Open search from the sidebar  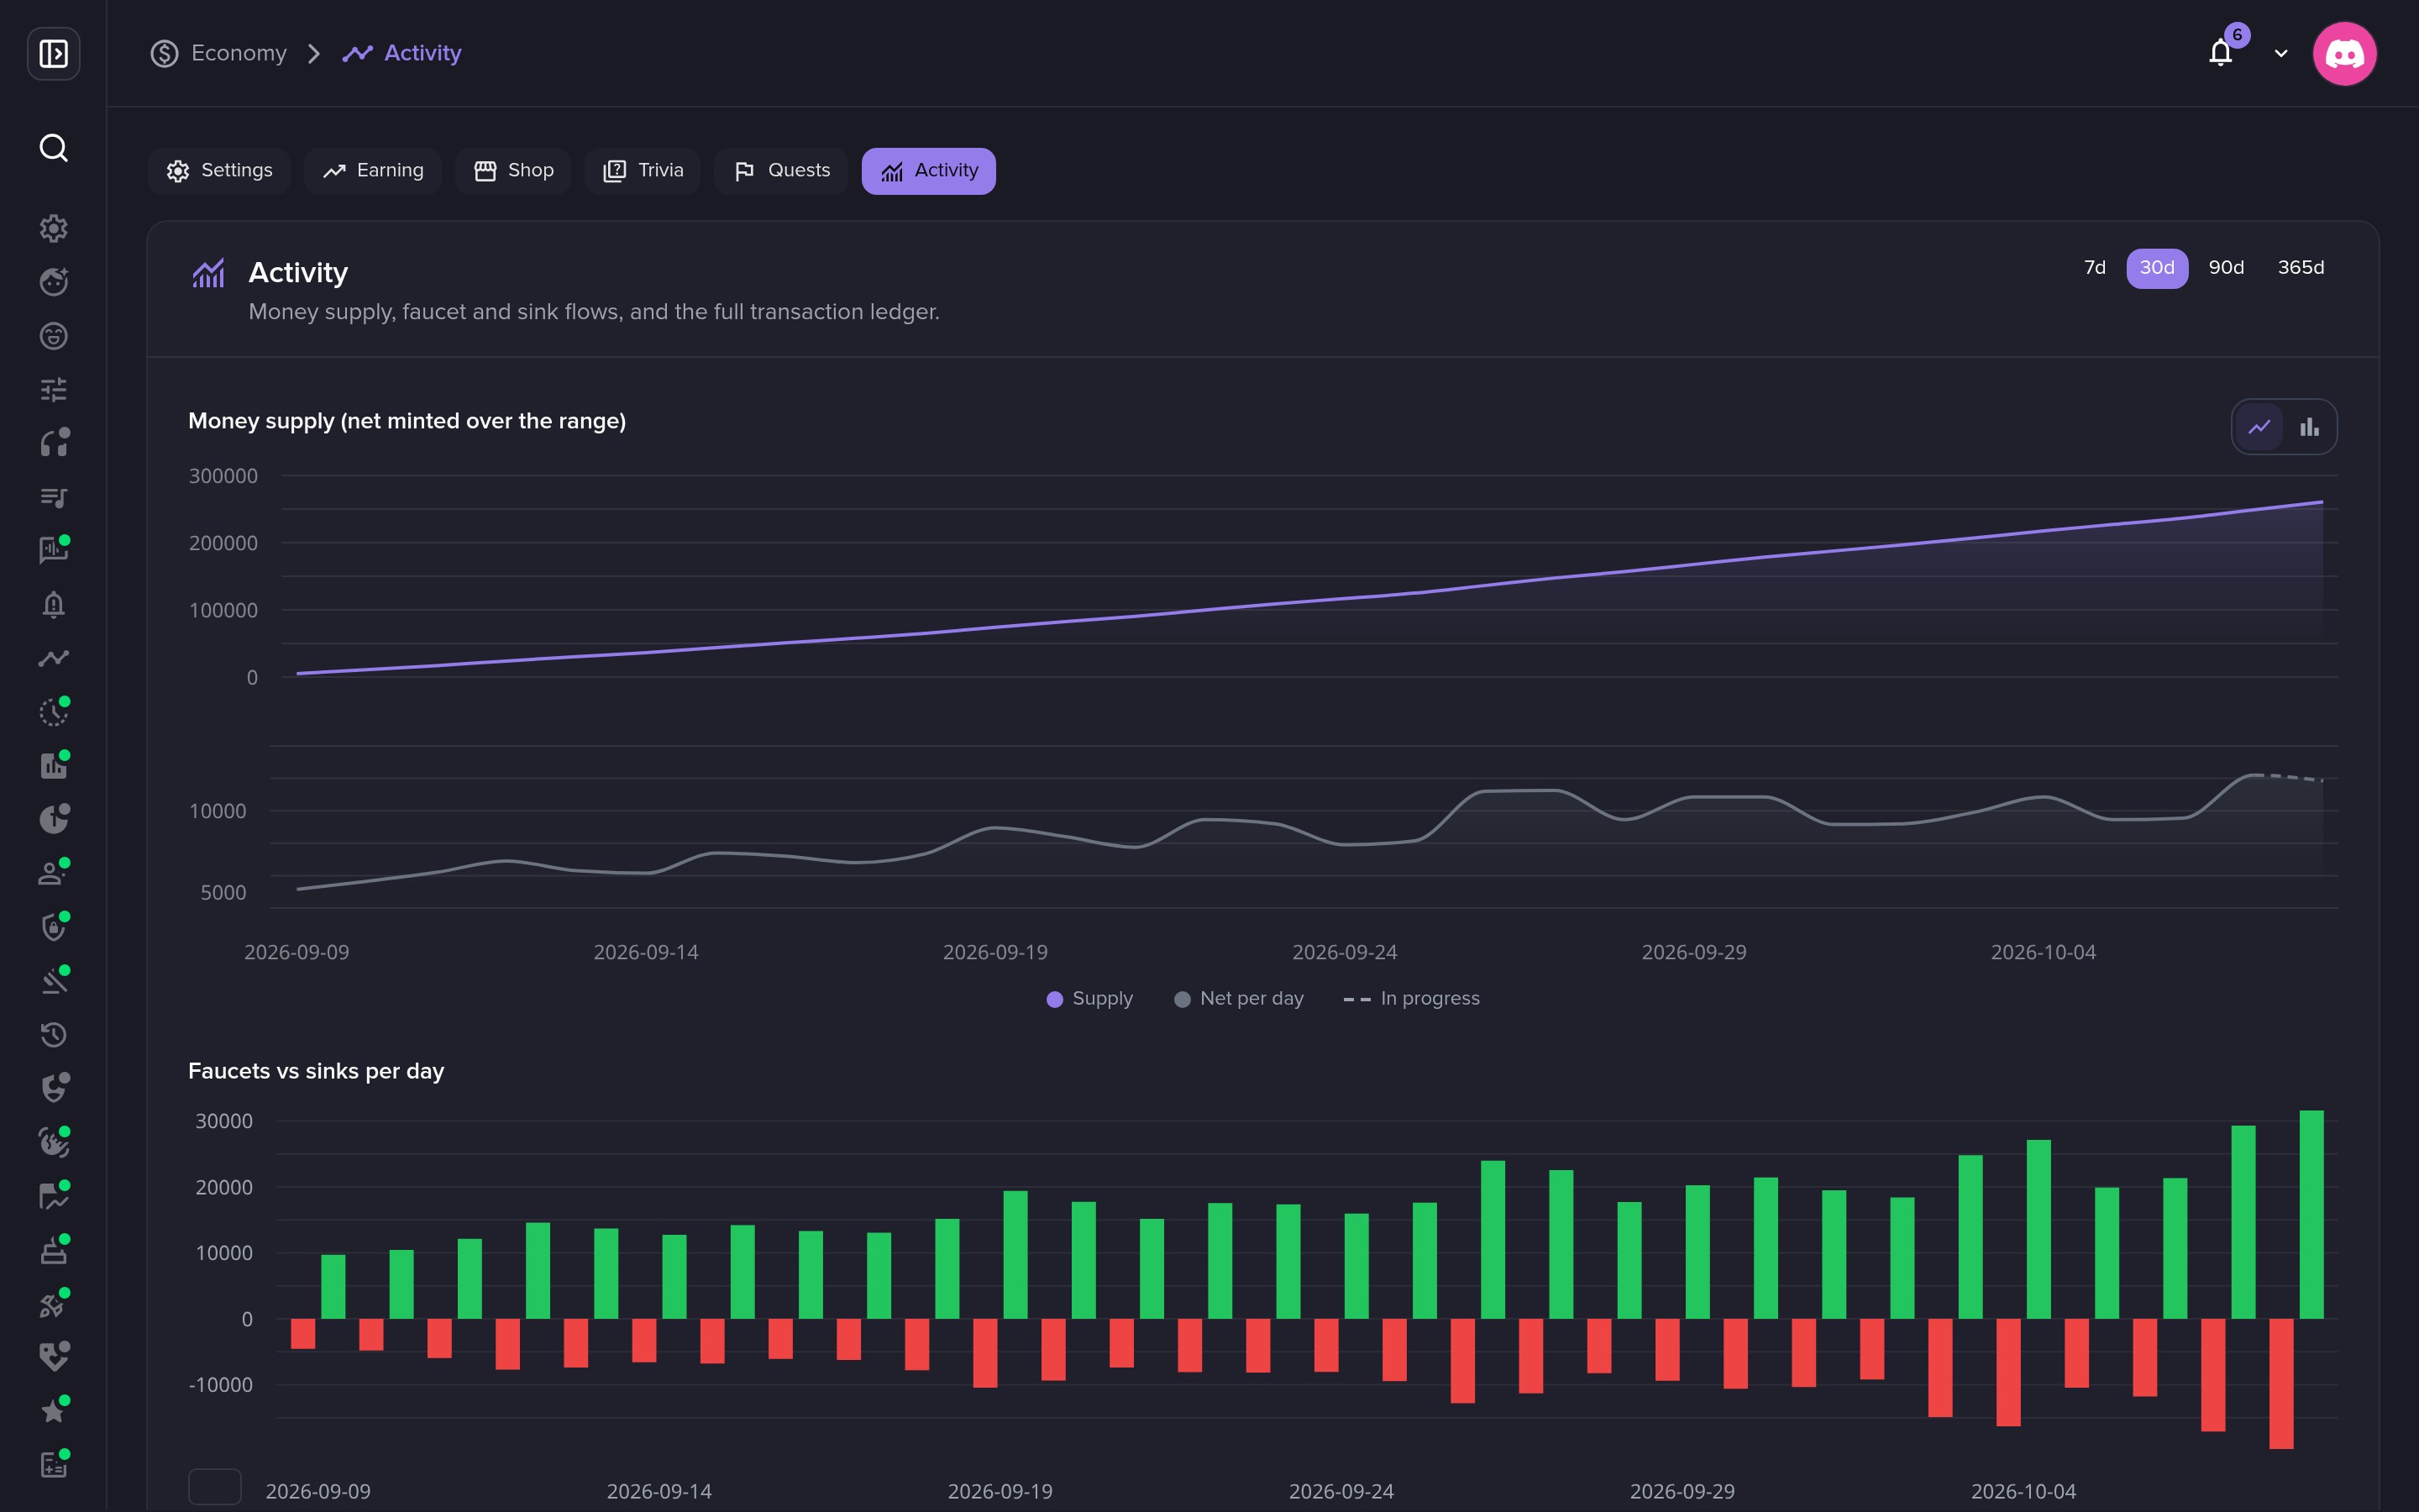53,148
